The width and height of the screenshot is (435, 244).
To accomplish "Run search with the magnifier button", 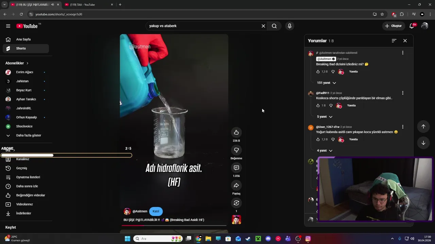I will (x=274, y=26).
